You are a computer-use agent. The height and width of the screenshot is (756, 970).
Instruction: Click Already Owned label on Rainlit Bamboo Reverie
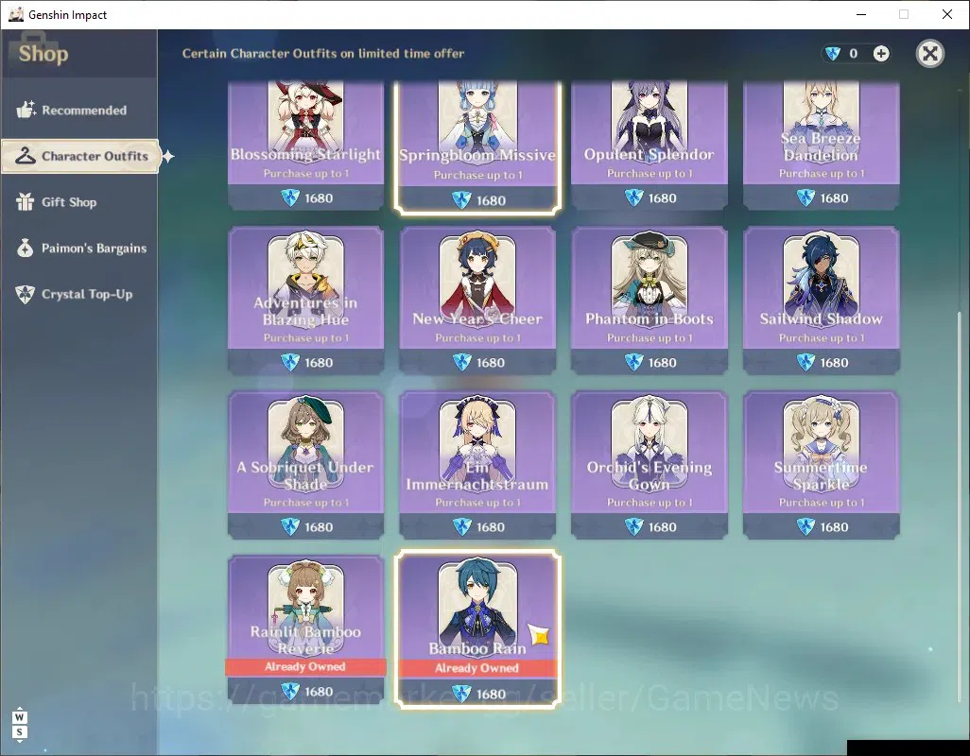click(305, 667)
